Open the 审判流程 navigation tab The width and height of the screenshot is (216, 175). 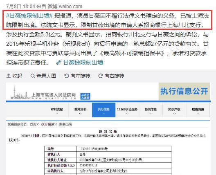coord(57,109)
